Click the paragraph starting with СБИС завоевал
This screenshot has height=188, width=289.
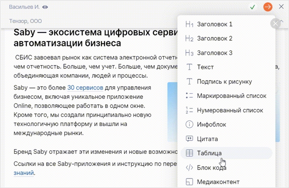(x=96, y=66)
